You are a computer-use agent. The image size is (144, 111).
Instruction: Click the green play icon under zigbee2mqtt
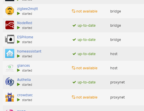[19, 14]
